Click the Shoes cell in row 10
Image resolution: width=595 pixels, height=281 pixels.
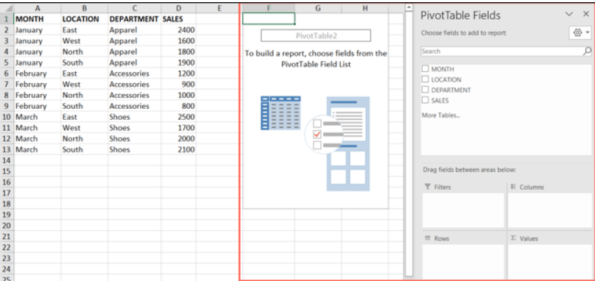[x=135, y=117]
